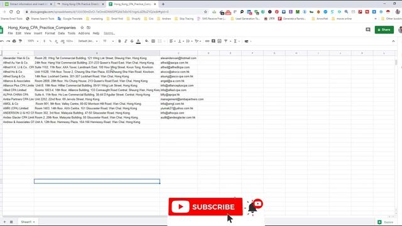Open the File menu
This screenshot has height=226, width=402.
click(10, 33)
